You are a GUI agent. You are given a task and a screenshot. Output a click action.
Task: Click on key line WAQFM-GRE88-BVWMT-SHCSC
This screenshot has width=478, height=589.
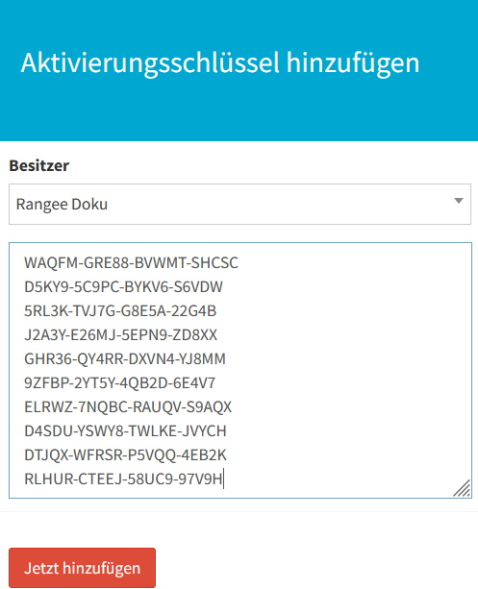[x=131, y=262]
